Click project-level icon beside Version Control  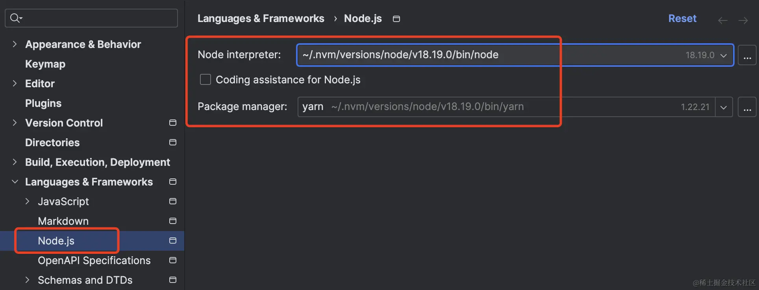tap(172, 123)
